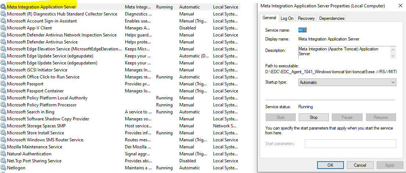Click Disabled startup type of Net.Tcp Port Sharing
Image resolution: width=406 pixels, height=173 pixels.
pos(187,161)
